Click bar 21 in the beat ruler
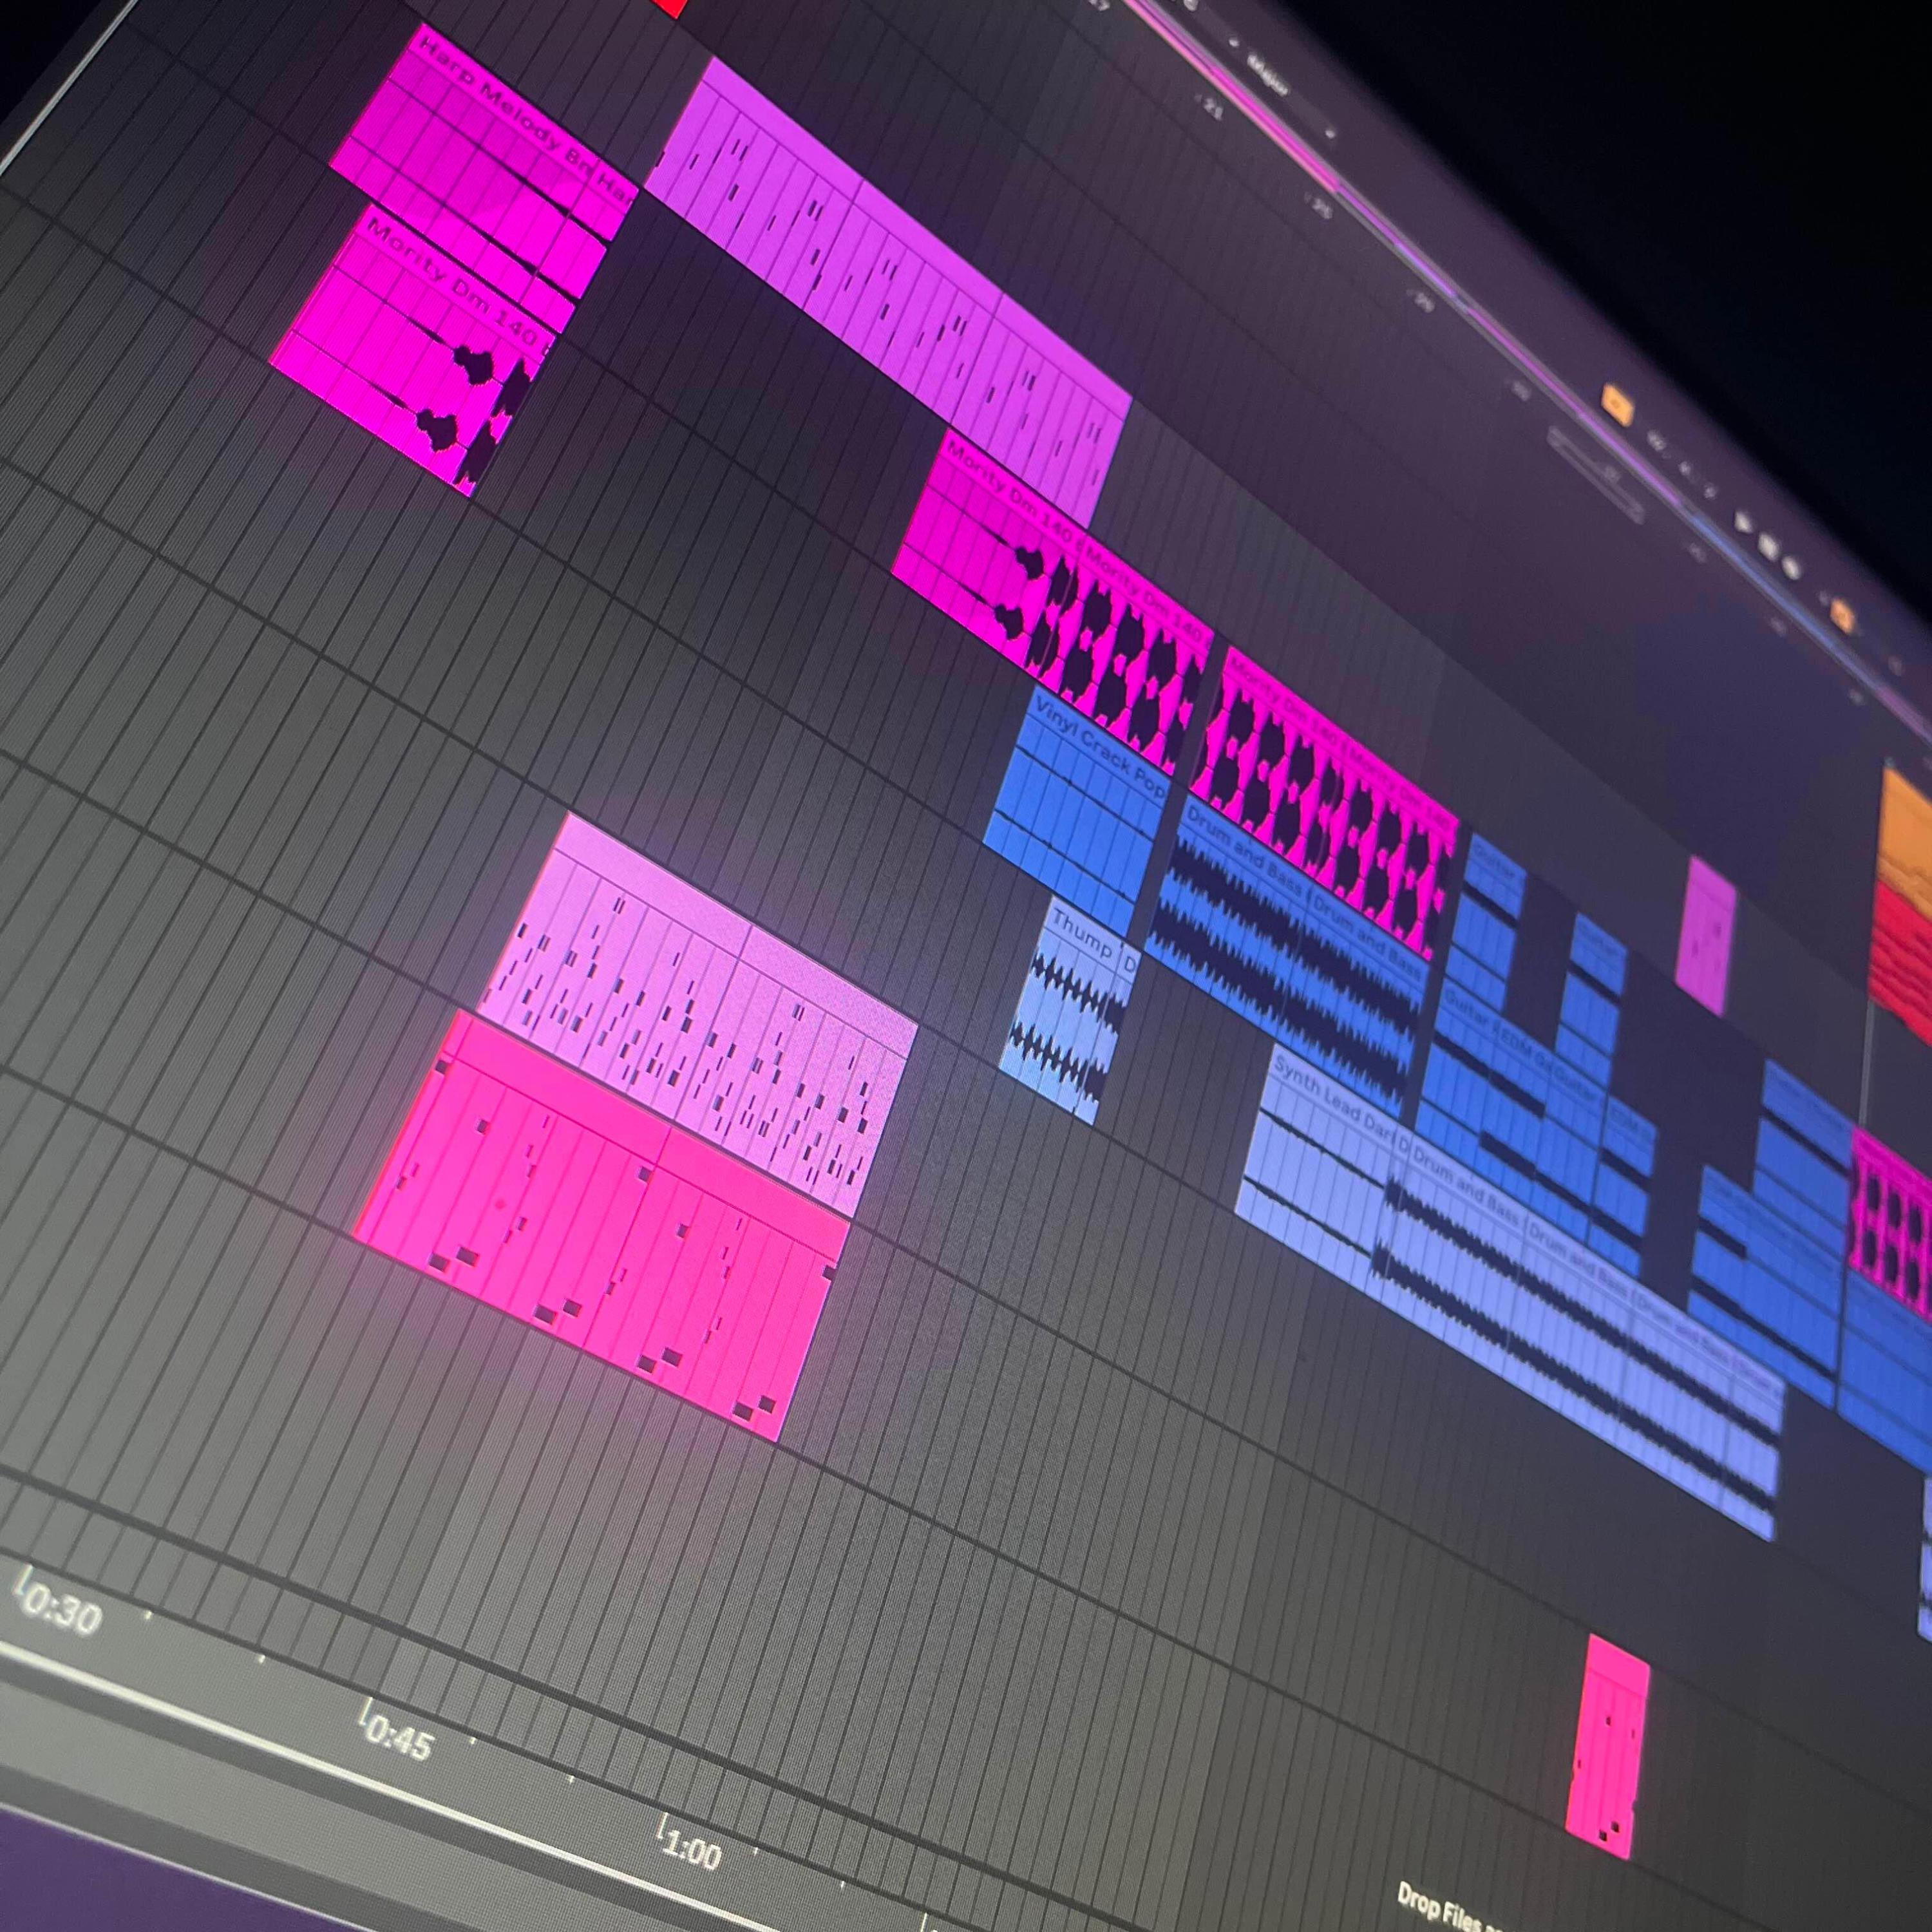Screen dimensions: 1932x1932 1212,108
